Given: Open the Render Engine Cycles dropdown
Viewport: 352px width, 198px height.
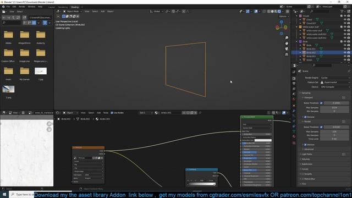Looking at the screenshot, I should point(335,78).
